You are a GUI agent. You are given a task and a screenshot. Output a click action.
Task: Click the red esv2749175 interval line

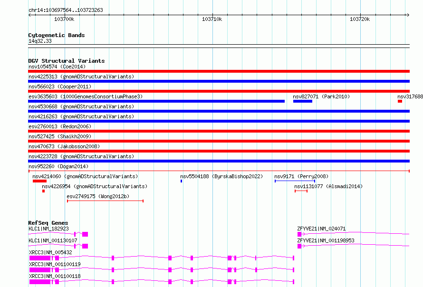[105, 201]
